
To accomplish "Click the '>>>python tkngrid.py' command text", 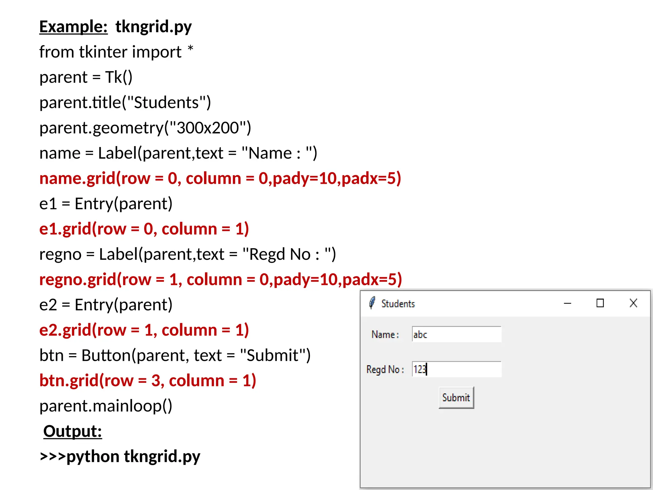I will pos(120,457).
